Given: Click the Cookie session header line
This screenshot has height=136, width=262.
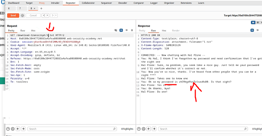Looking at the screenshot, I should click(x=45, y=42).
